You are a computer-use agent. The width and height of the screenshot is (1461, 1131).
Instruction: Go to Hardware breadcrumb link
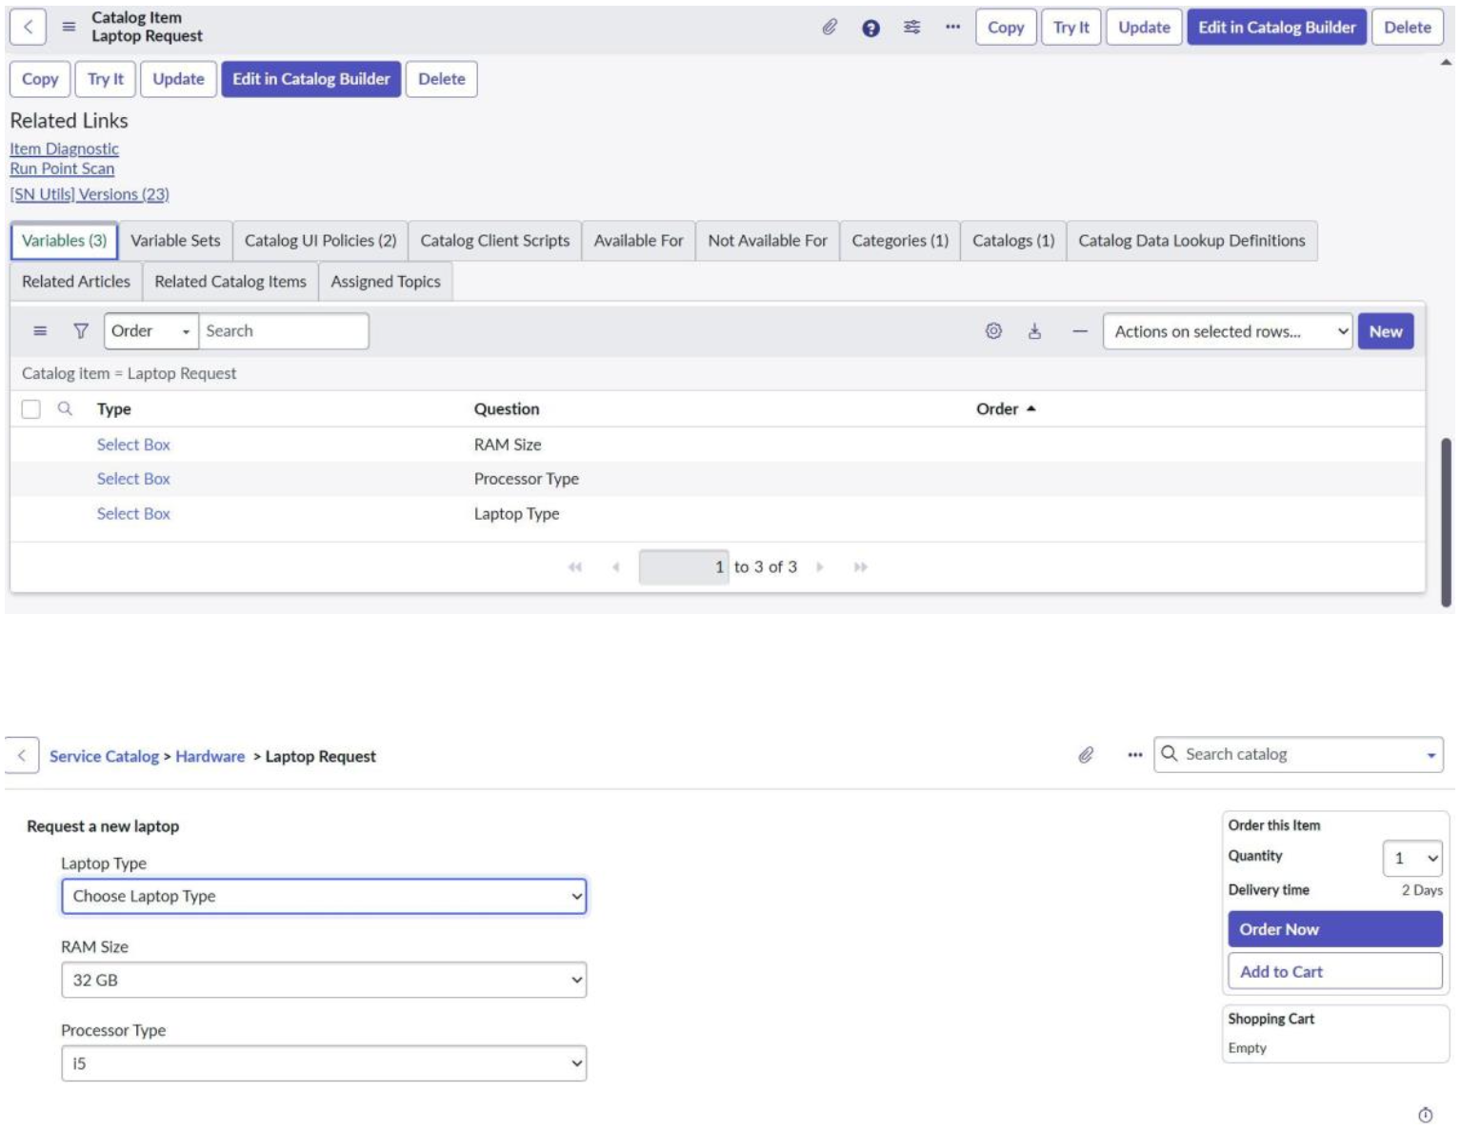(x=210, y=756)
